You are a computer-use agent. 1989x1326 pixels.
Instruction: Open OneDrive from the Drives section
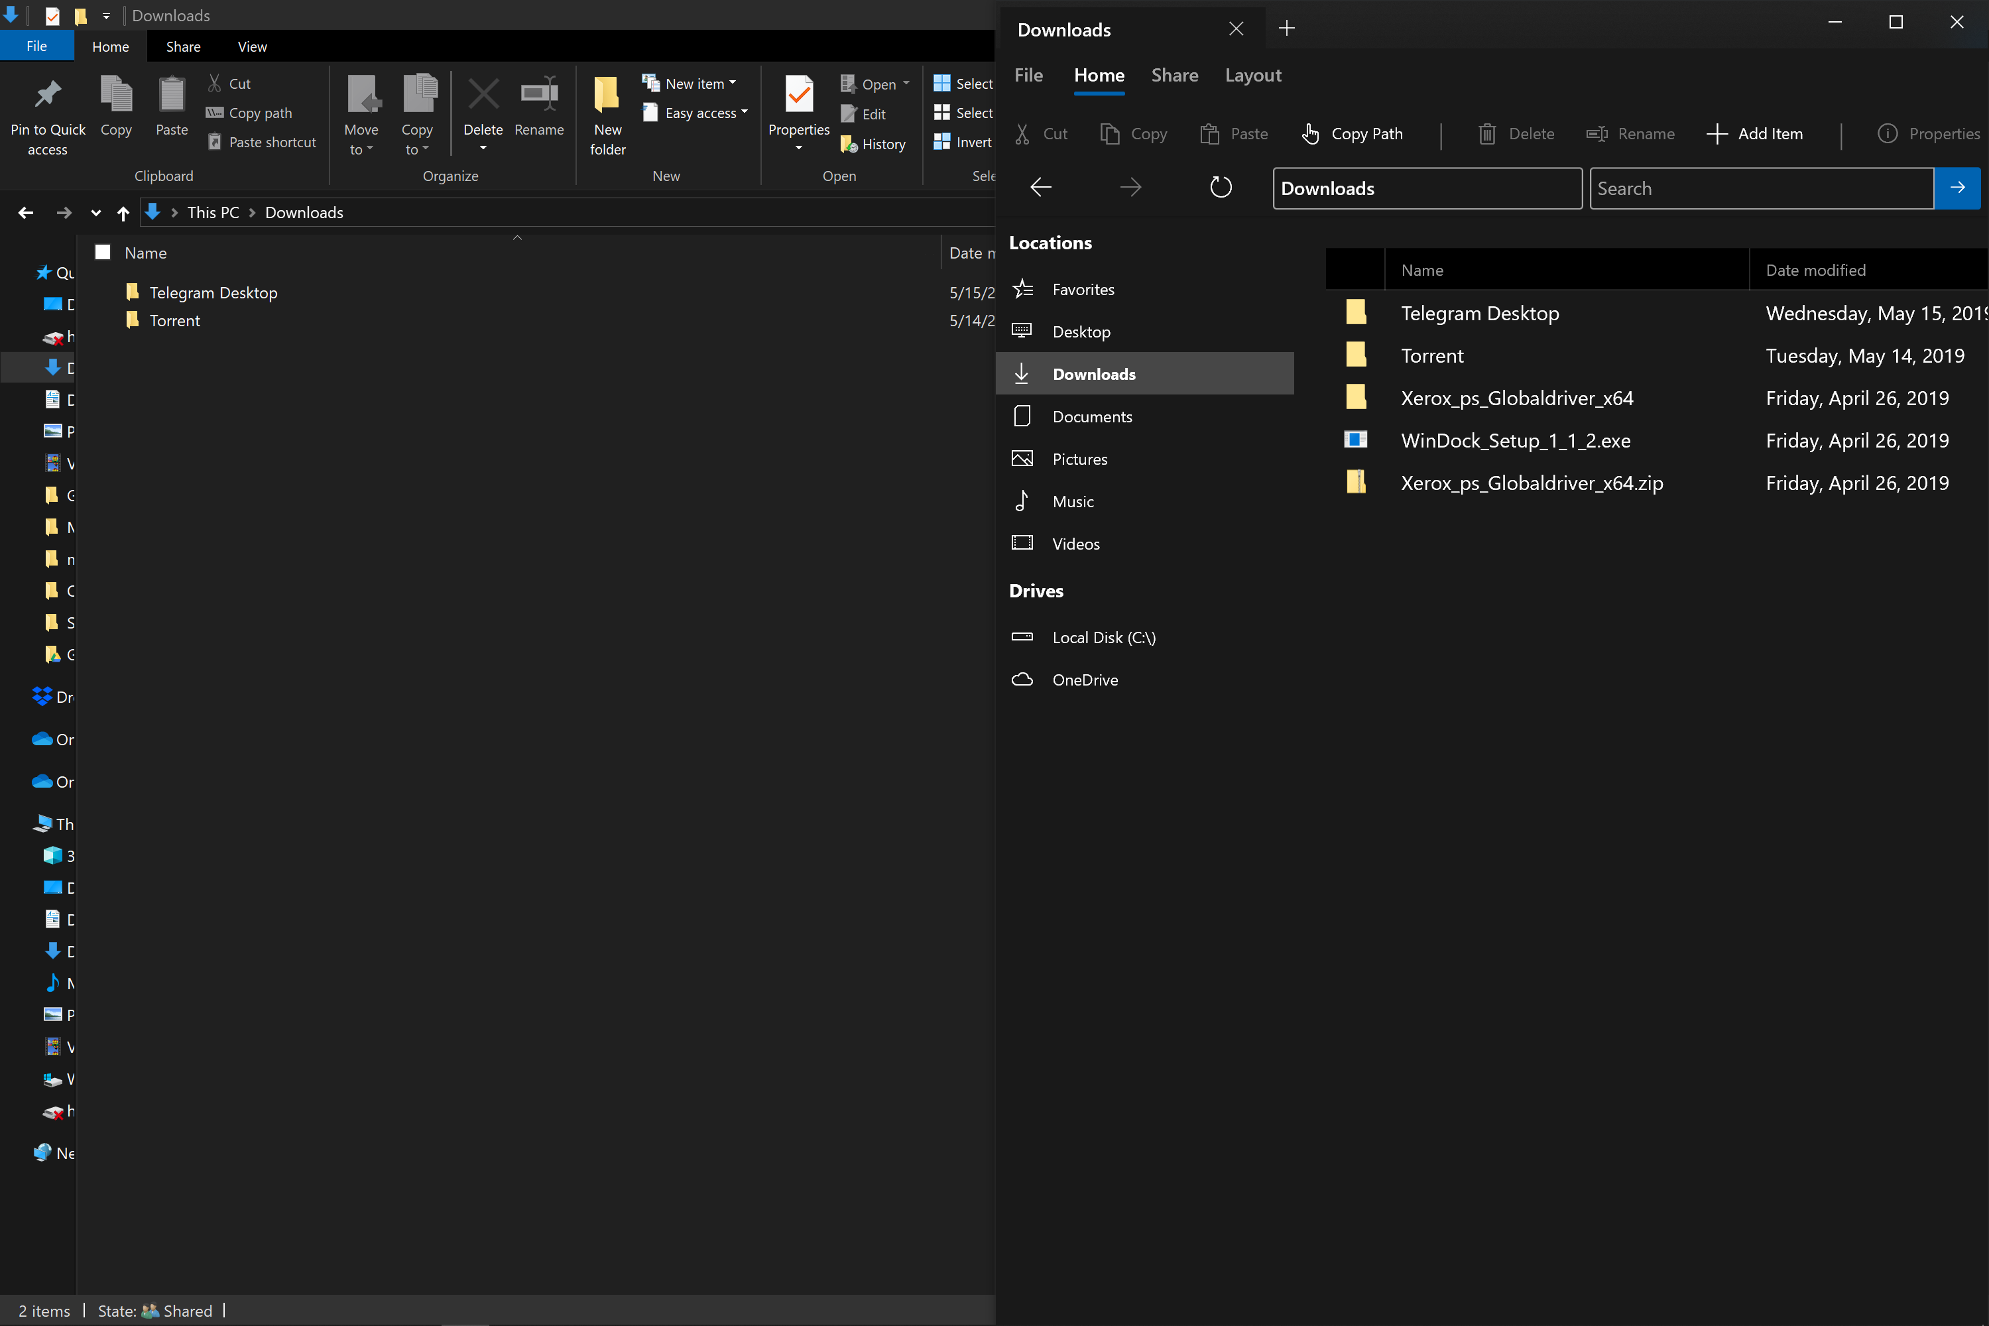pos(1085,679)
